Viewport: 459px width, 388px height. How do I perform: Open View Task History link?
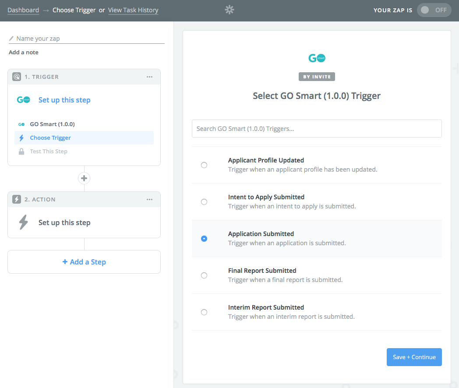coord(133,10)
